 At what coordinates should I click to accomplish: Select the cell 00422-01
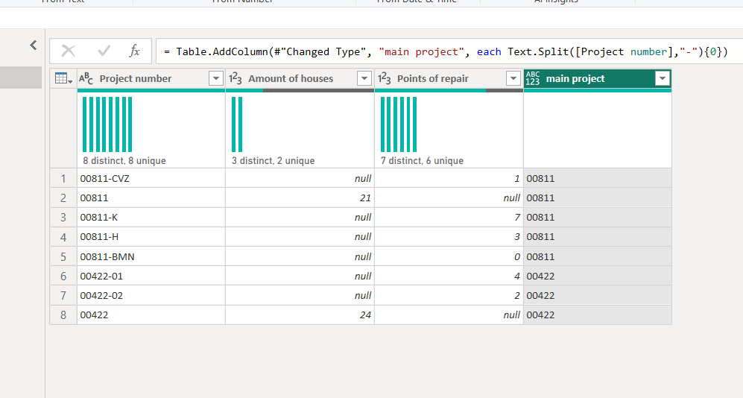tap(151, 277)
